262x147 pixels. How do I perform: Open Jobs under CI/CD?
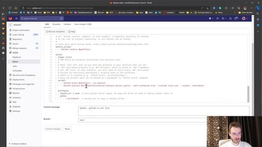[x=15, y=66]
